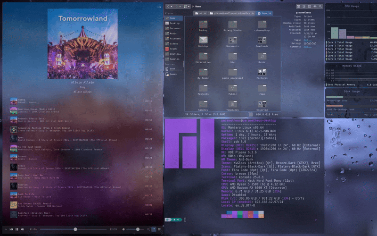The width and height of the screenshot is (377, 236).
Task: Add tags link in information panel
Action: pyautogui.click(x=307, y=40)
